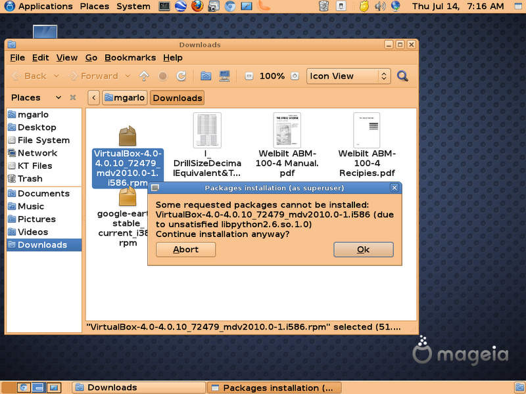Select the mgarlo path bar button
This screenshot has width=526, height=394.
point(124,98)
